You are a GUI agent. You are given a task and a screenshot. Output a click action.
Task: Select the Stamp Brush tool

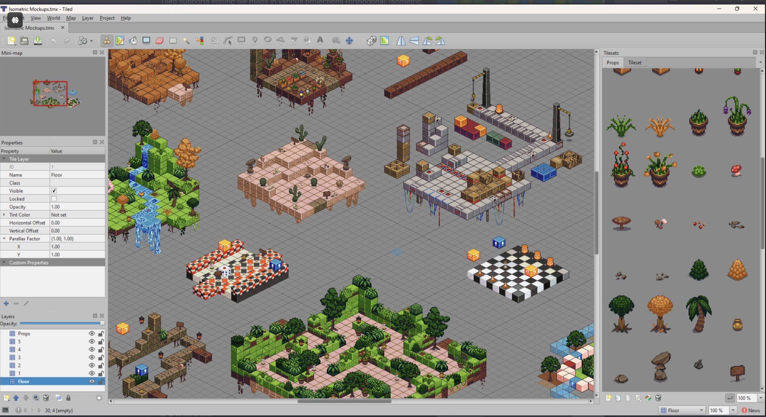(107, 41)
